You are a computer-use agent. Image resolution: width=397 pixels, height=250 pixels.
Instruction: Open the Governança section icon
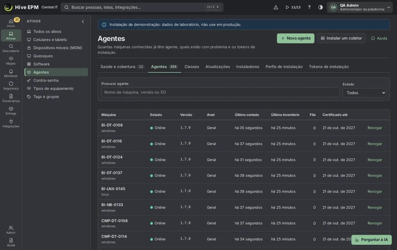pyautogui.click(x=11, y=98)
